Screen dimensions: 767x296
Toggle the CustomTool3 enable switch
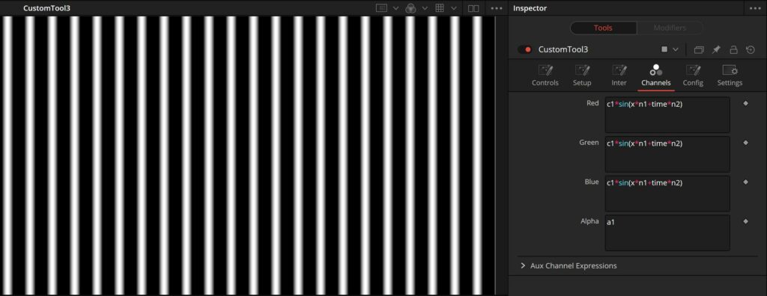coord(525,49)
